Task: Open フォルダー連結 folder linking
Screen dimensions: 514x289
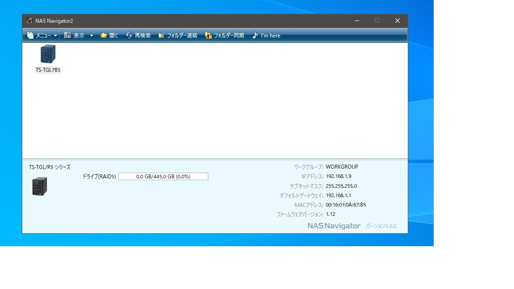Action: point(178,35)
